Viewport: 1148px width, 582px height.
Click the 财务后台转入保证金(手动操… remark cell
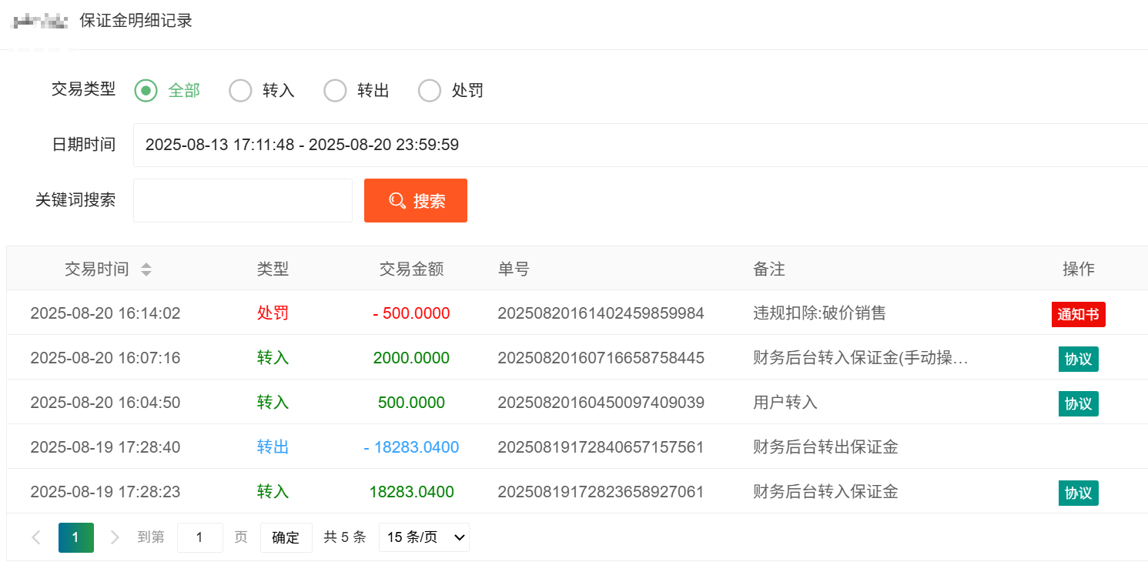(860, 358)
